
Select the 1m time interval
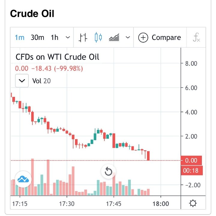(20, 38)
